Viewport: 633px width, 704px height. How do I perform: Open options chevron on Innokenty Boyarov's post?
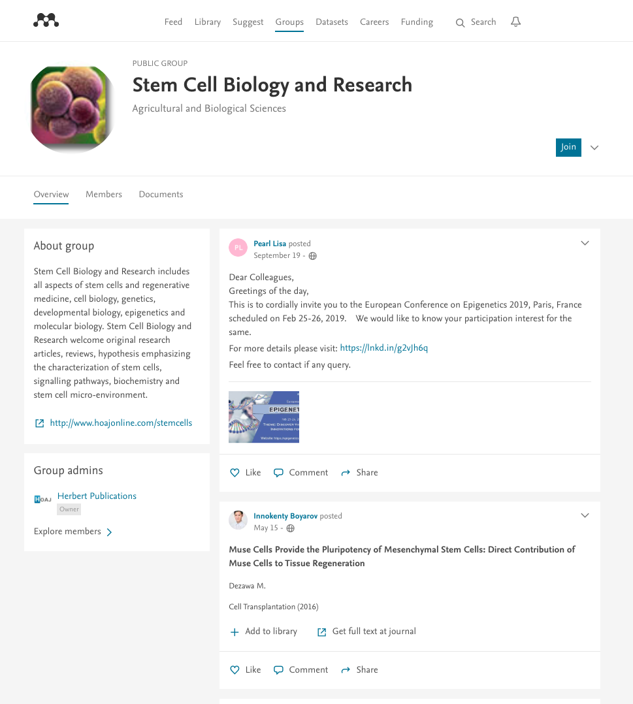click(585, 516)
